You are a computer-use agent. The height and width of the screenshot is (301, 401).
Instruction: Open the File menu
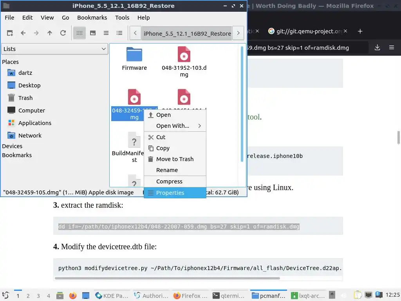coord(9,18)
